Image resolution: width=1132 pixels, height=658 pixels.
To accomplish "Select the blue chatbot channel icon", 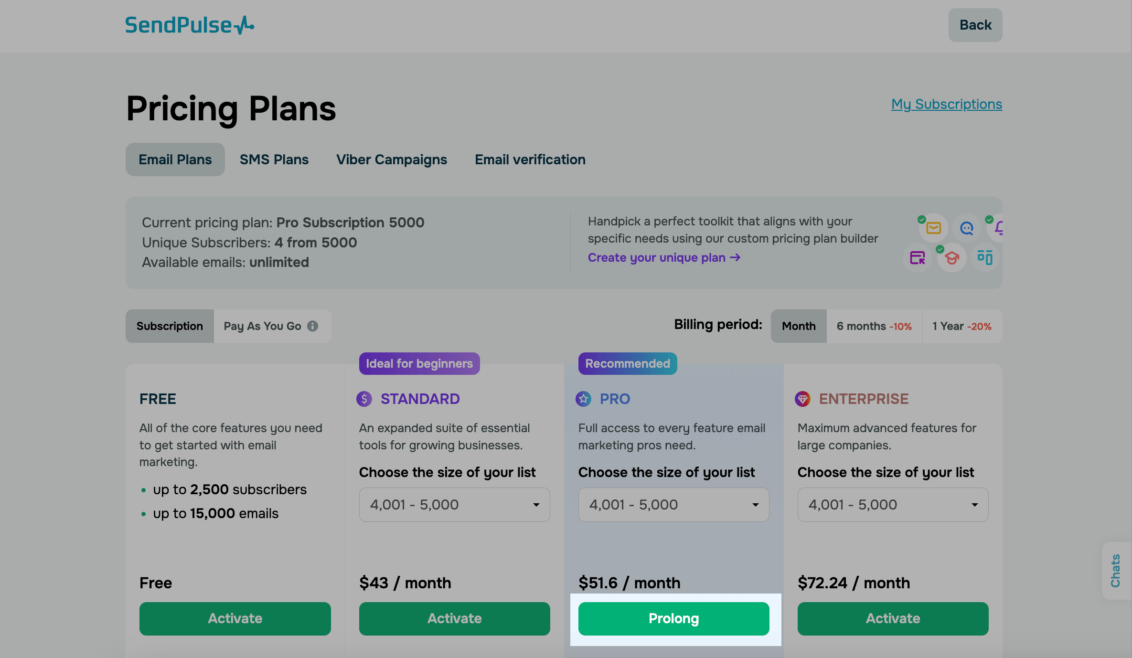I will coord(967,229).
